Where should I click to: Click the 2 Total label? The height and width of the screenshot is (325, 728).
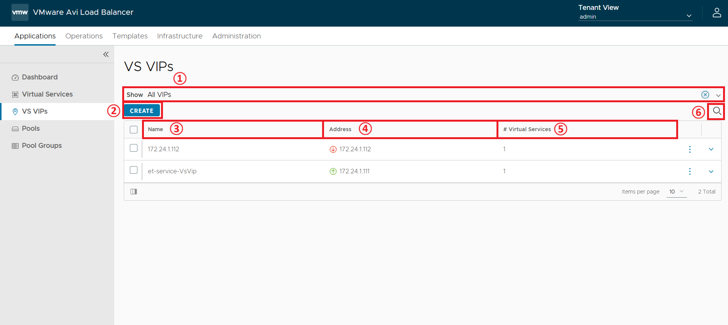[707, 192]
